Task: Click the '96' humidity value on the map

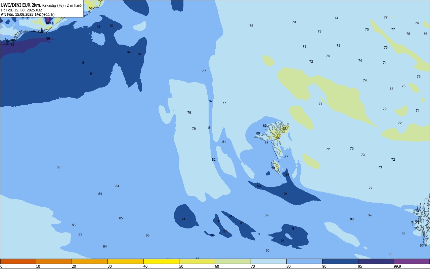Action: click(48, 39)
